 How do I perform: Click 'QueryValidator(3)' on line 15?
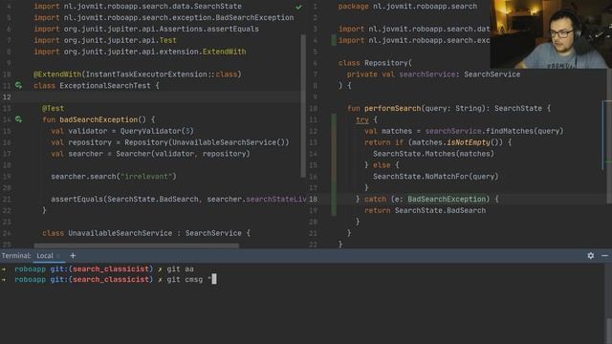click(x=157, y=131)
